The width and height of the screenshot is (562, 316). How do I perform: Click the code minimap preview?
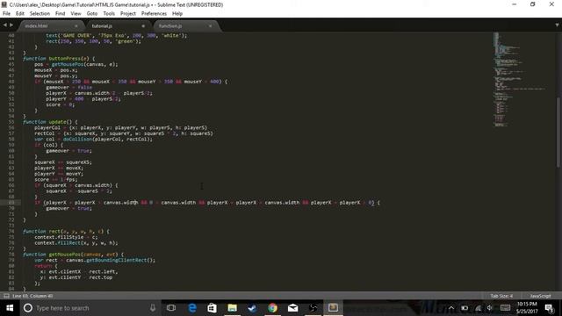tap(520, 80)
